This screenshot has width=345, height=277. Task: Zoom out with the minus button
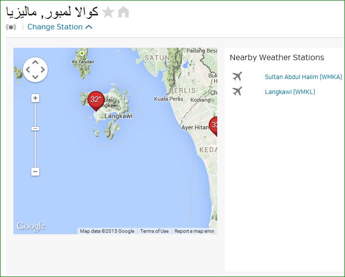(x=35, y=172)
